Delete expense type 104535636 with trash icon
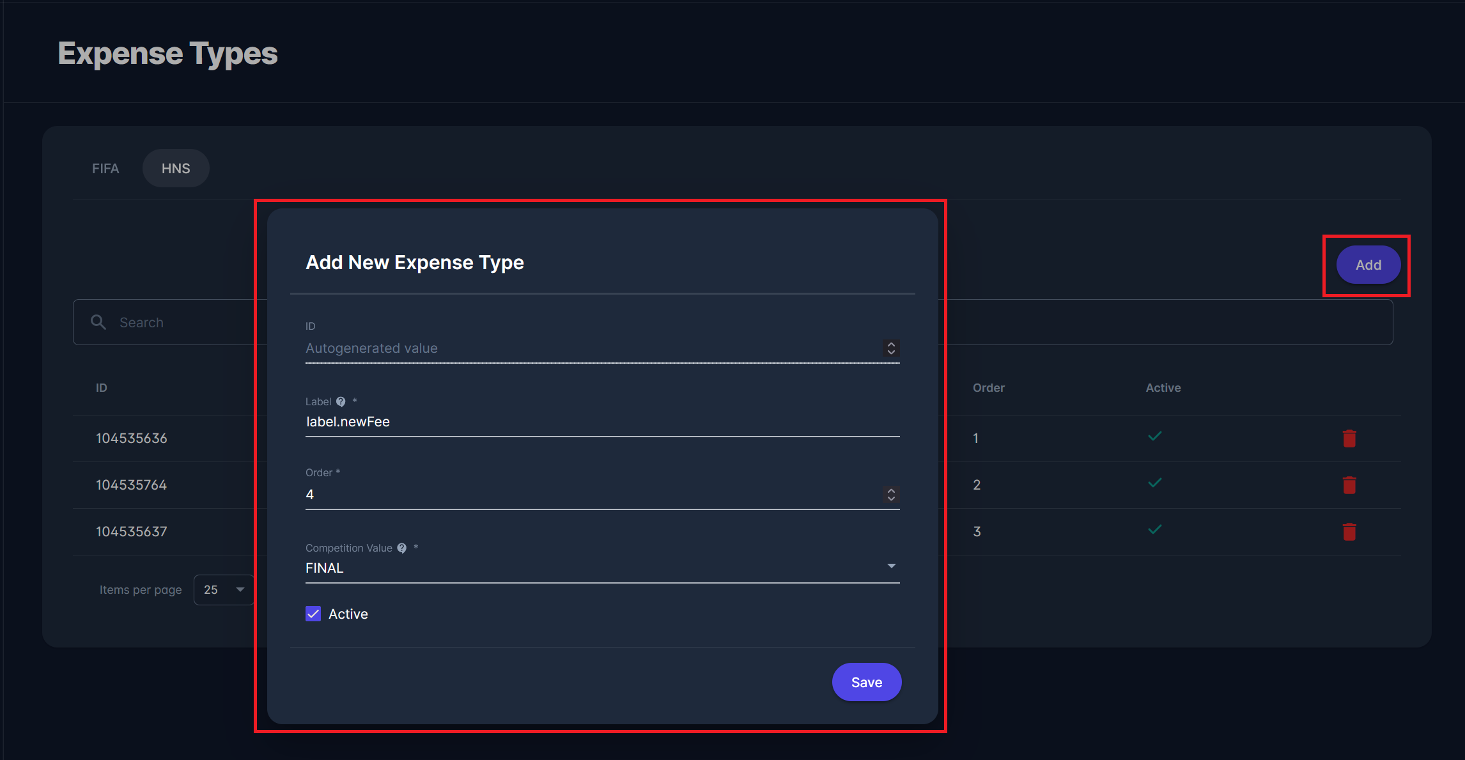Image resolution: width=1465 pixels, height=760 pixels. coord(1349,438)
